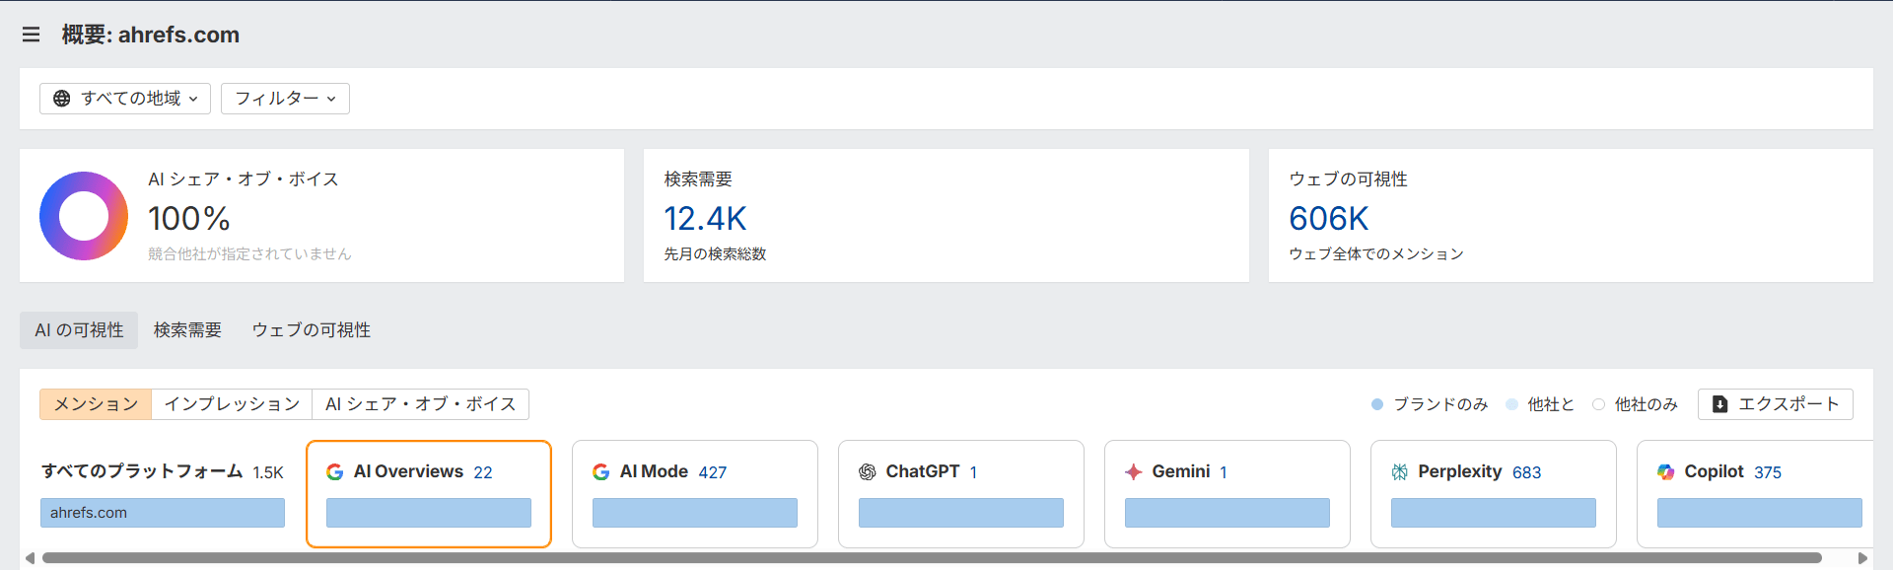Screen dimensions: 1893x570
Task: Toggle the 他社のみ legend filter
Action: [x=1635, y=404]
